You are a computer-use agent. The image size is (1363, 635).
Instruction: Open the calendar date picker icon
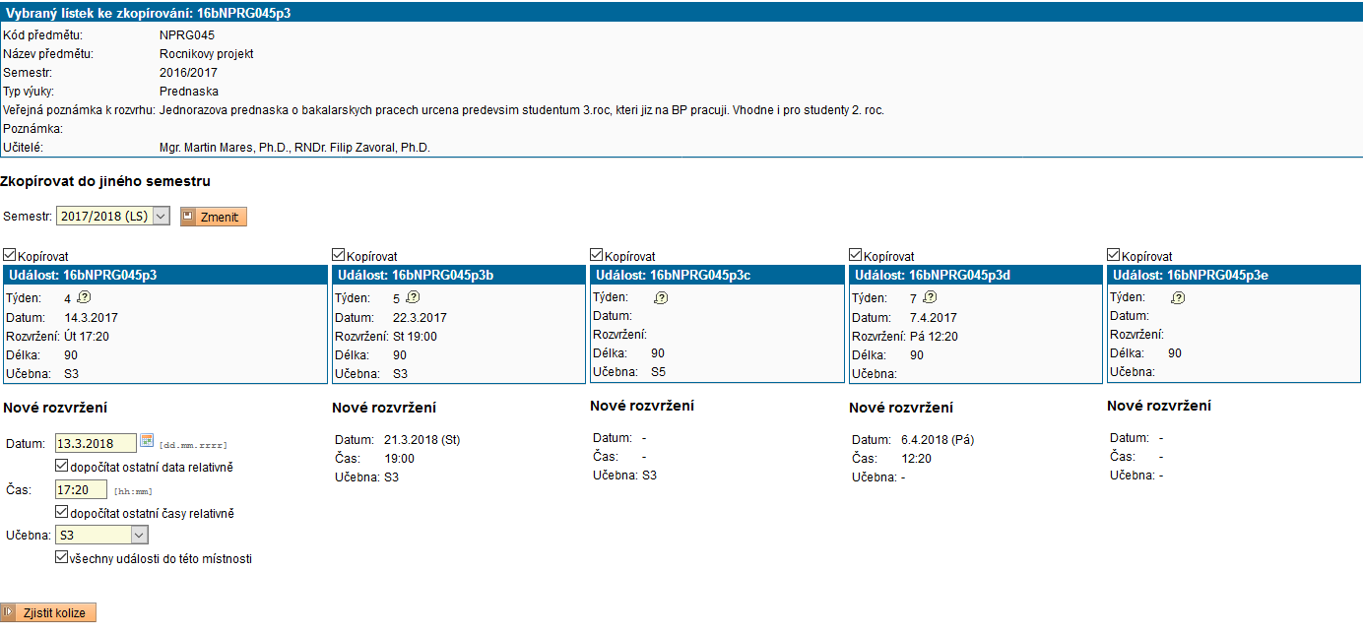148,442
